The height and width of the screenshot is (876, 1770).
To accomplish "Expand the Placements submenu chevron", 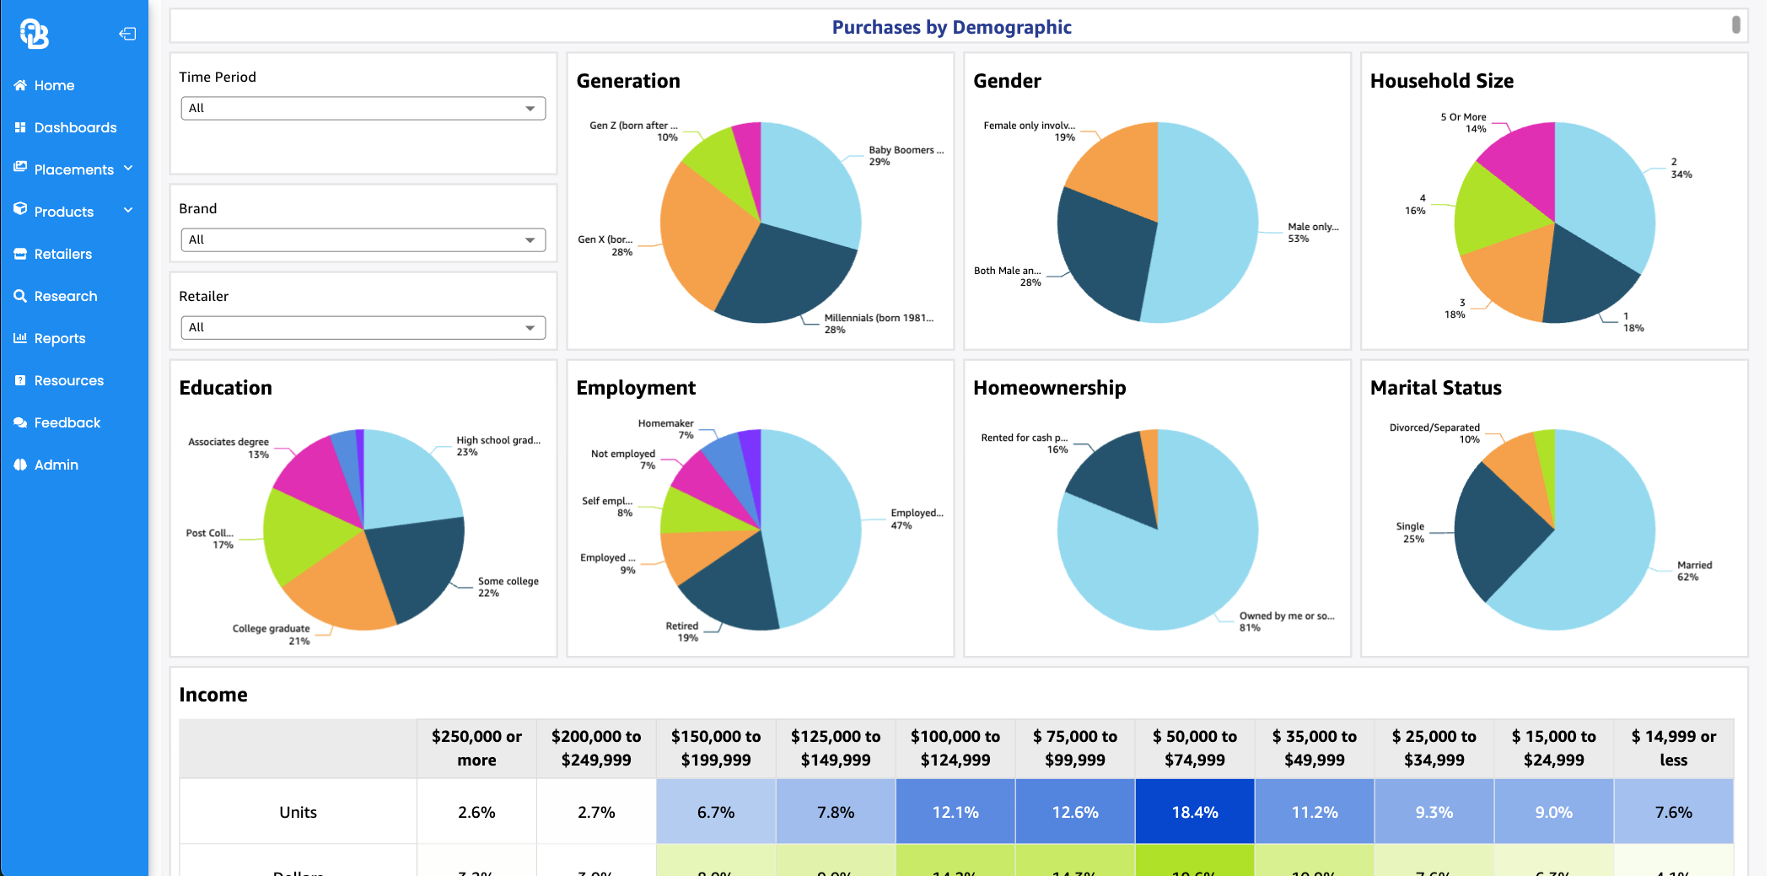I will coord(128,169).
